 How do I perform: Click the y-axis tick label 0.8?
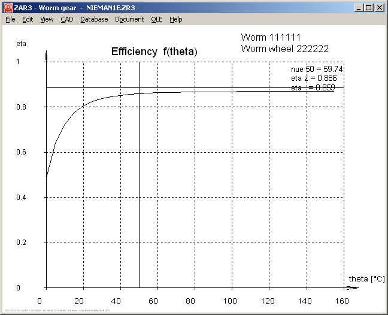coord(22,107)
